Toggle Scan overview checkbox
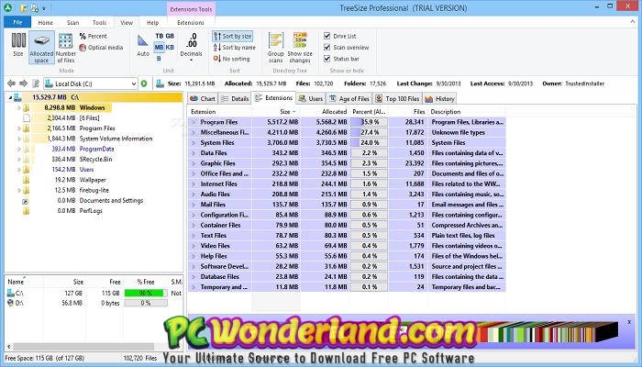642x367 pixels. pos(327,48)
